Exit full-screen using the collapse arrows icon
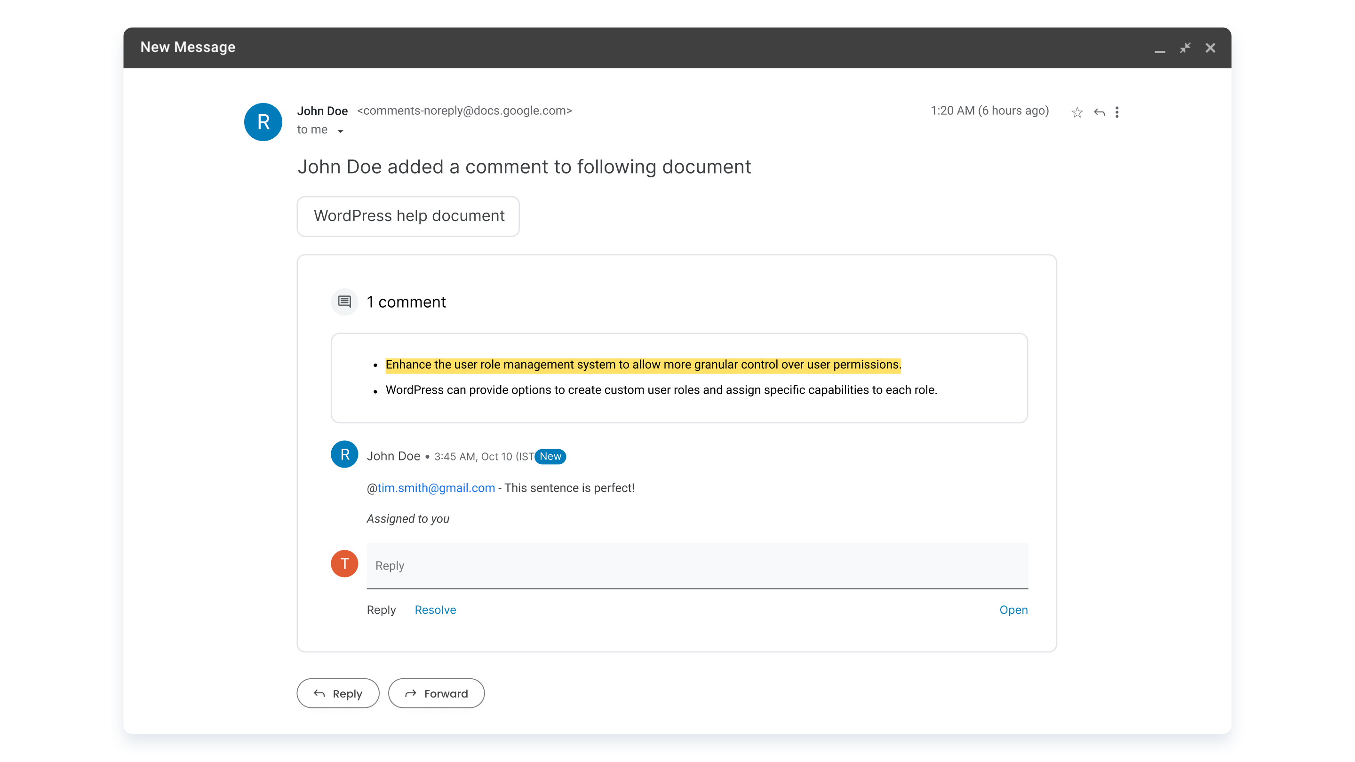The height and width of the screenshot is (762, 1355). coord(1185,48)
